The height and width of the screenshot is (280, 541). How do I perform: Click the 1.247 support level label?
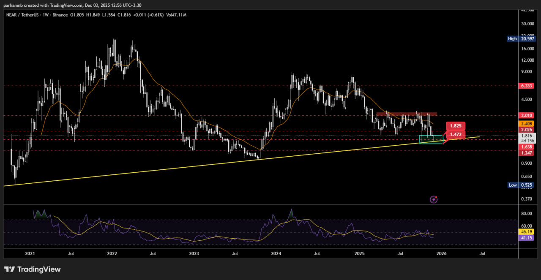click(526, 152)
